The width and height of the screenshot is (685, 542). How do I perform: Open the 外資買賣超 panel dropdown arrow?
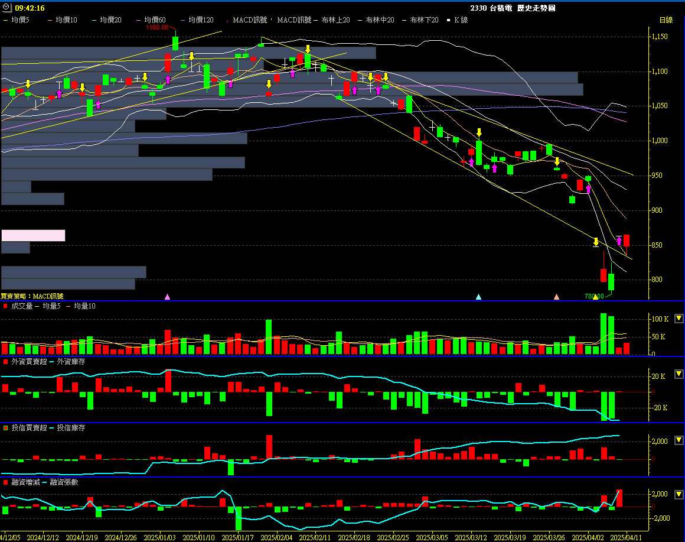679,374
